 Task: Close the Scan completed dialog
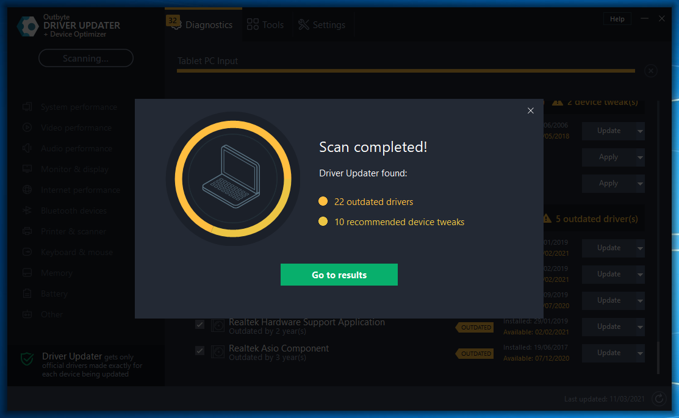click(x=531, y=111)
